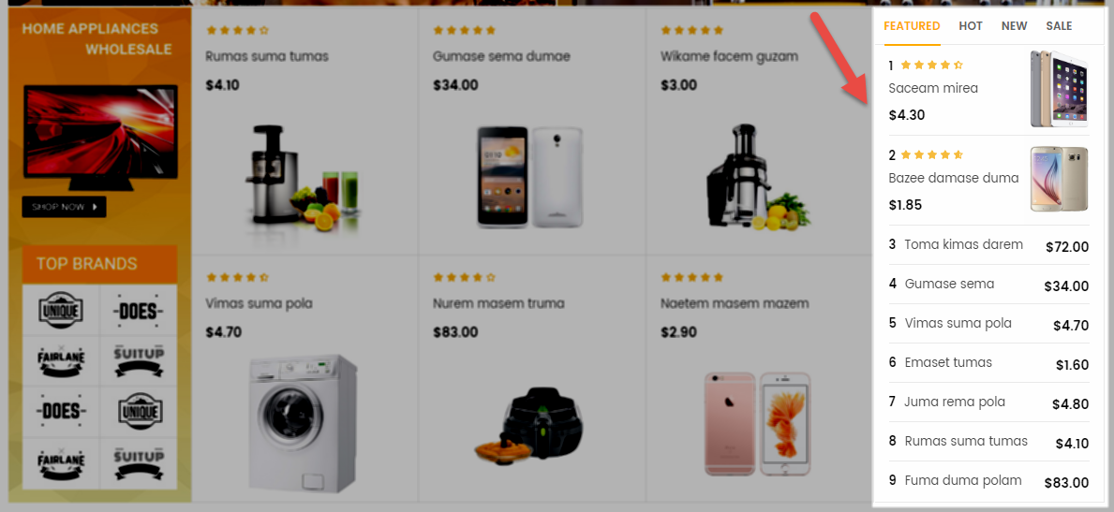1114x512 pixels.
Task: Click the SHOP NOW button
Action: [64, 207]
